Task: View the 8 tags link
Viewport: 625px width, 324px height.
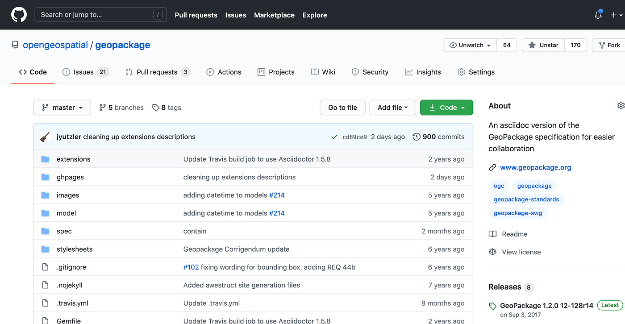Action: coord(167,108)
